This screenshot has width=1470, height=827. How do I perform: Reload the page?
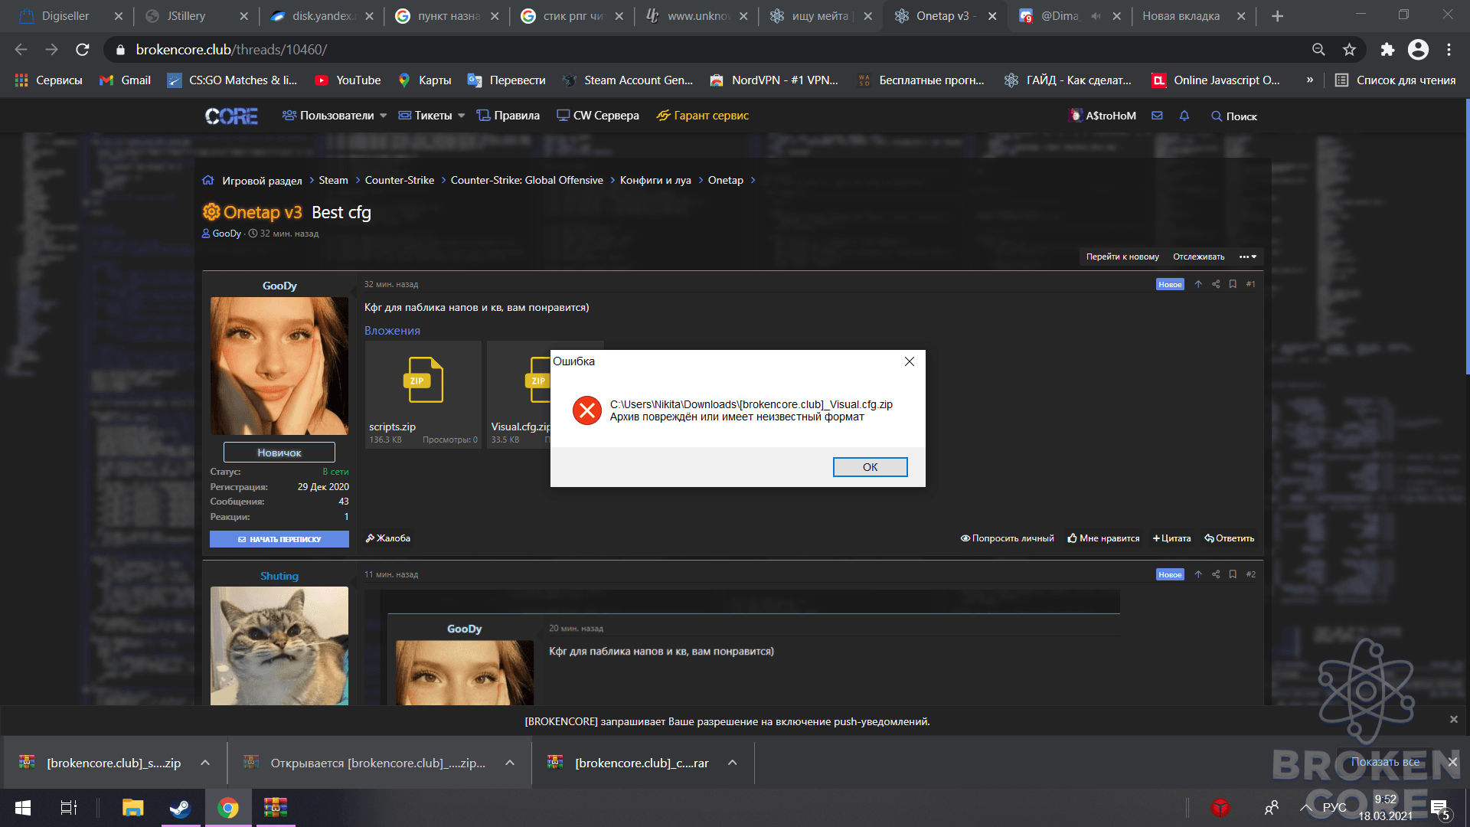click(82, 50)
